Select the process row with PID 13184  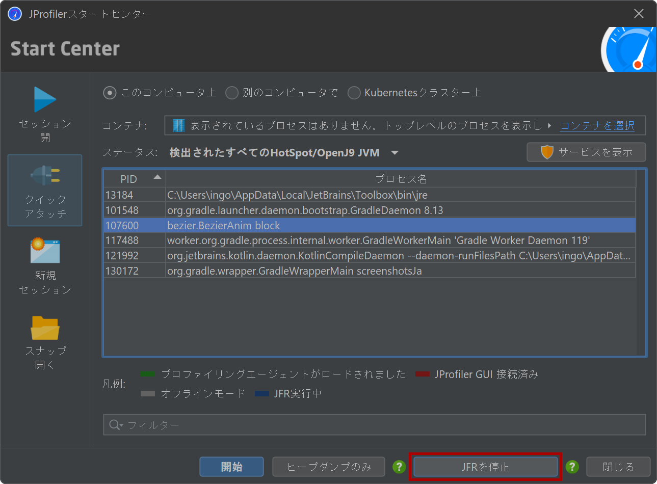(370, 195)
